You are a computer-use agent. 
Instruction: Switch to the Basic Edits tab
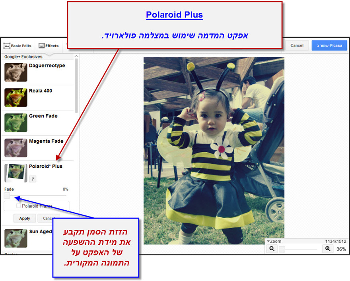[17, 45]
